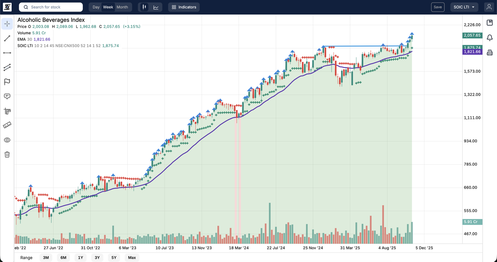
Task: Click the SOIC LTI indicator legend
Action: (68, 46)
